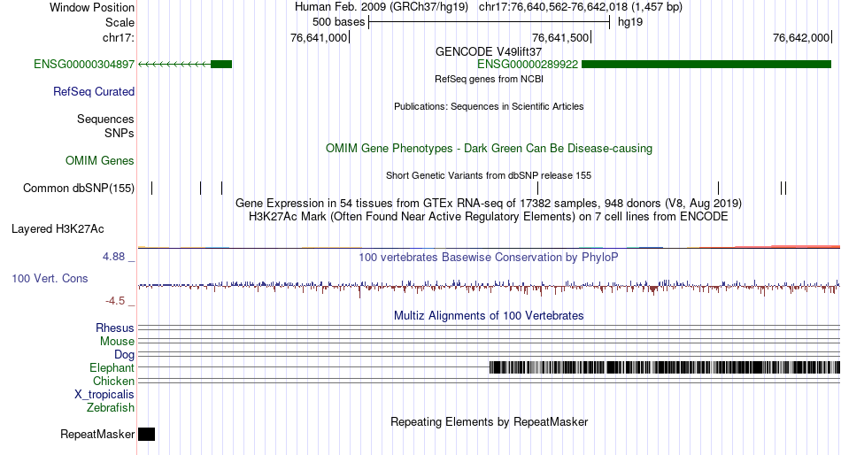Click the ENSG00000304897 gene label
This screenshot has width=841, height=455.
84,65
